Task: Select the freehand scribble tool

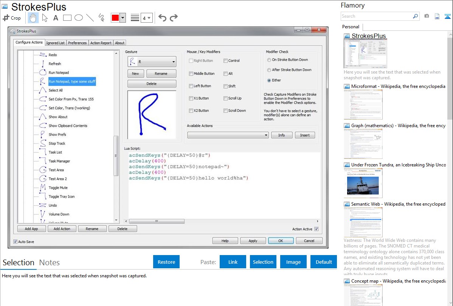Action: pyautogui.click(x=101, y=18)
